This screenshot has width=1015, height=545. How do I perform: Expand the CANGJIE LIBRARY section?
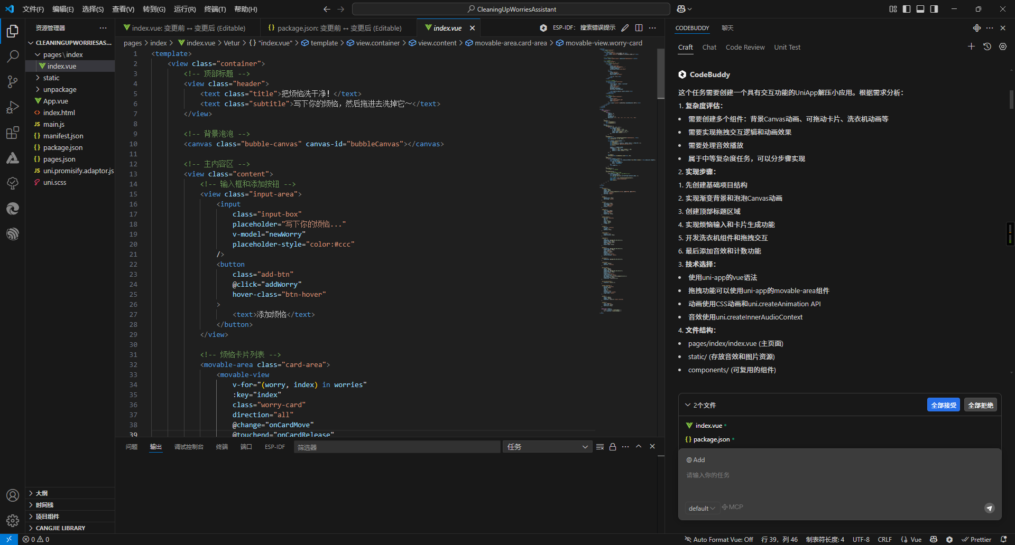point(70,528)
